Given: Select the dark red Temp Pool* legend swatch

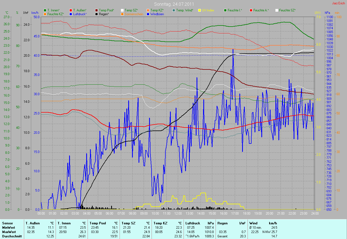Looking at the screenshot, I should coord(97,10).
